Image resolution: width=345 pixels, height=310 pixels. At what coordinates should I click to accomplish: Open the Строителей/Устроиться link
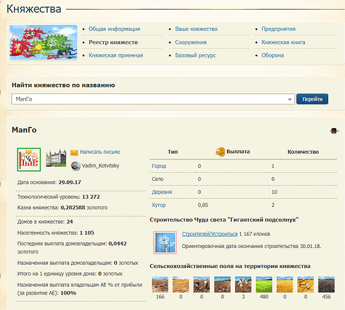coord(210,234)
